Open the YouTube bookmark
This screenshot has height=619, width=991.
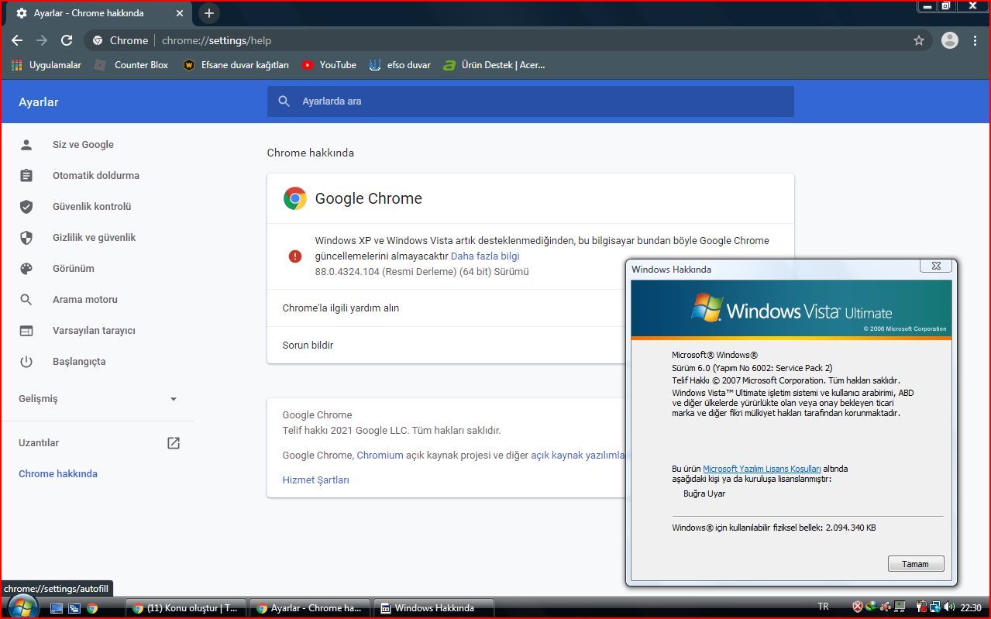(x=329, y=65)
